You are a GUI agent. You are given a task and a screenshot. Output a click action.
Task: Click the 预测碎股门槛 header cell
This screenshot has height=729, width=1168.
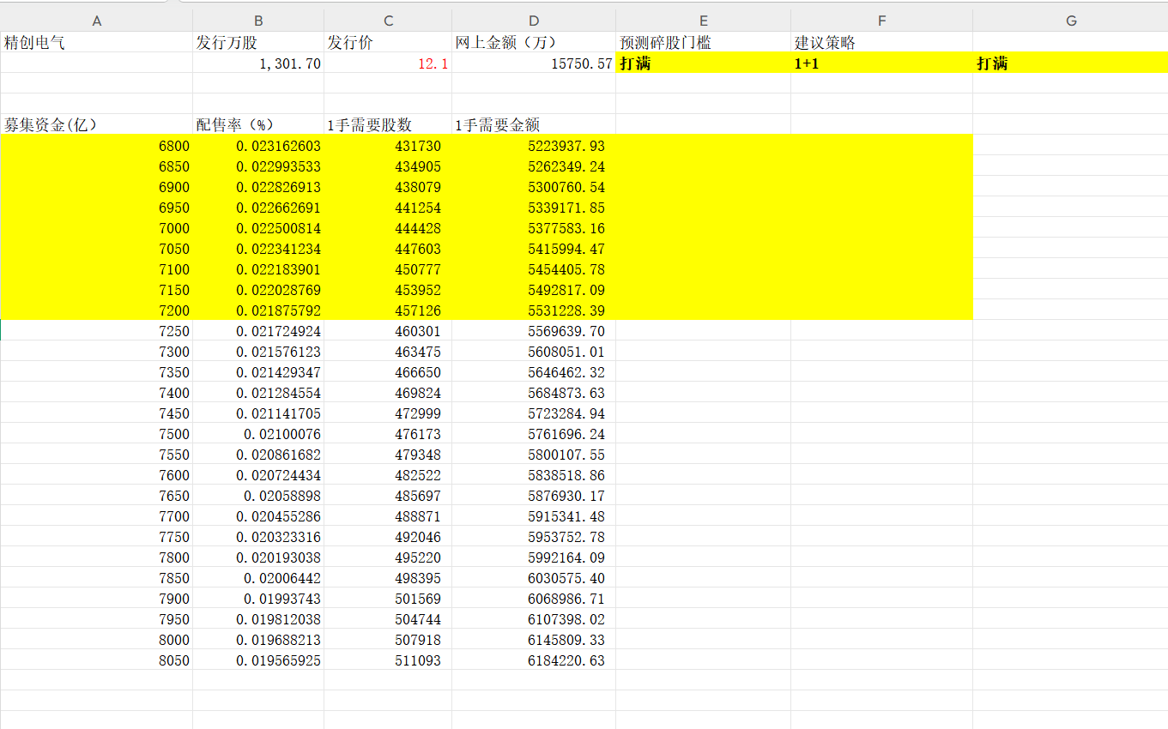[x=704, y=42]
